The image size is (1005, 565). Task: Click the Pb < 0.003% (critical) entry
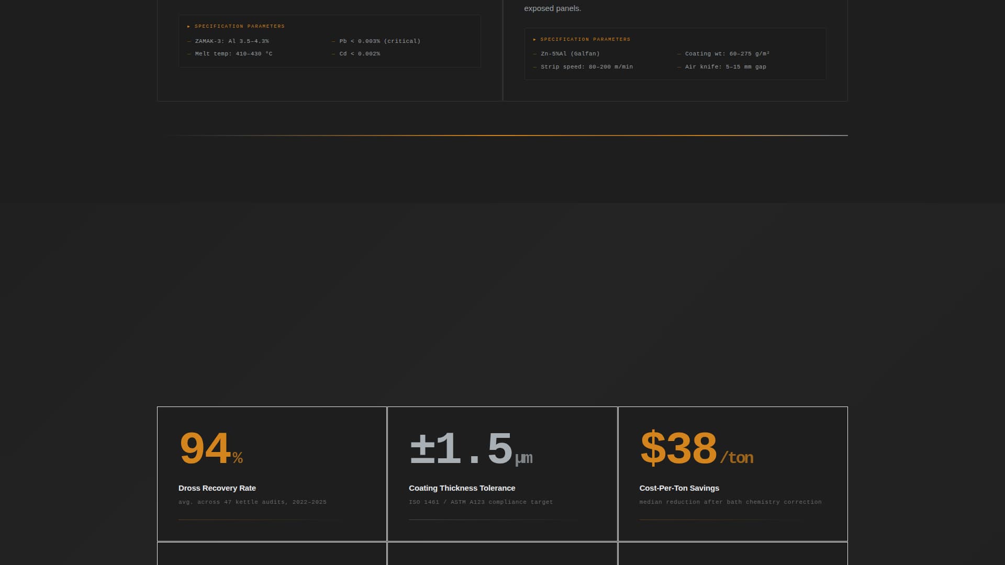point(379,41)
